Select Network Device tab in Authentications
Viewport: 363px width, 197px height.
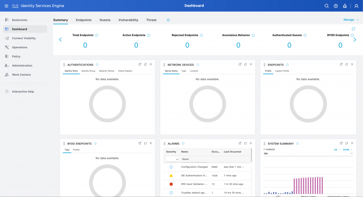tap(106, 71)
